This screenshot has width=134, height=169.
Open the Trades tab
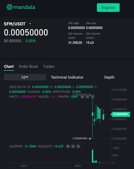48,66
